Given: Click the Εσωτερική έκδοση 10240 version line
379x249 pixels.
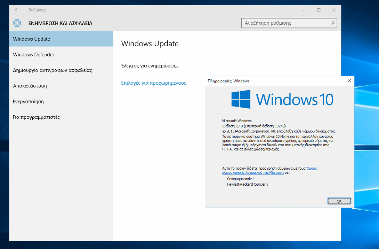Looking at the screenshot, I should tap(254, 126).
